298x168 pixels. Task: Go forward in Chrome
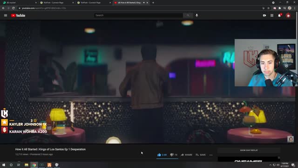(x=8, y=8)
